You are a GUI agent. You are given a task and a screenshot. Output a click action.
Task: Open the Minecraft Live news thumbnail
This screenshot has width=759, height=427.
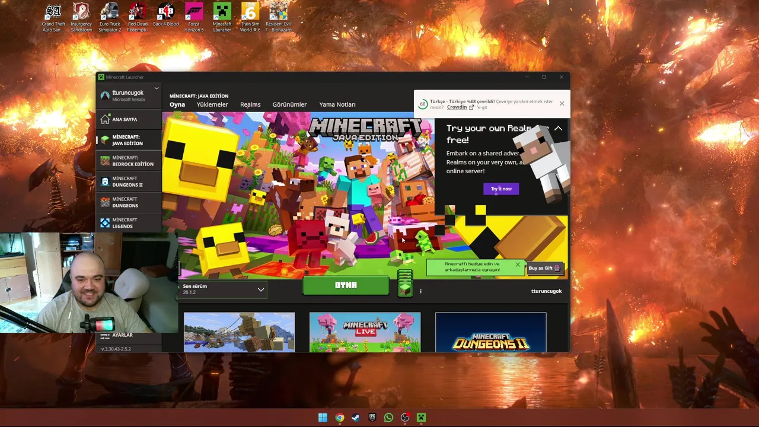point(365,332)
